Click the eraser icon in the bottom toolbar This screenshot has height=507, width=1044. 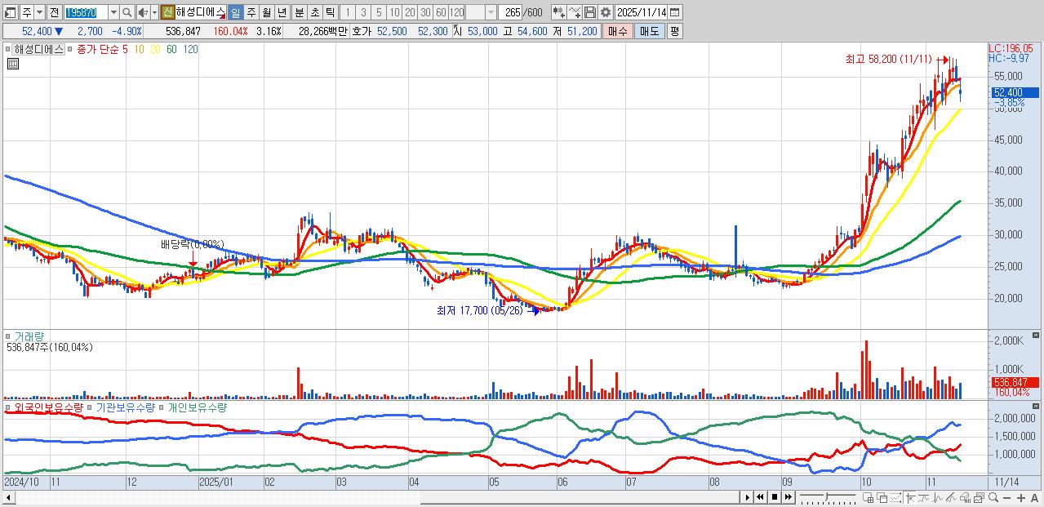coord(965,498)
